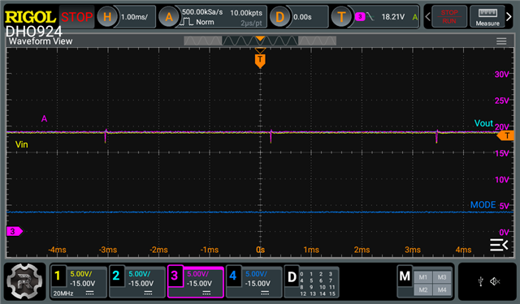Click the 2µs/pt sampling interval text

click(251, 24)
